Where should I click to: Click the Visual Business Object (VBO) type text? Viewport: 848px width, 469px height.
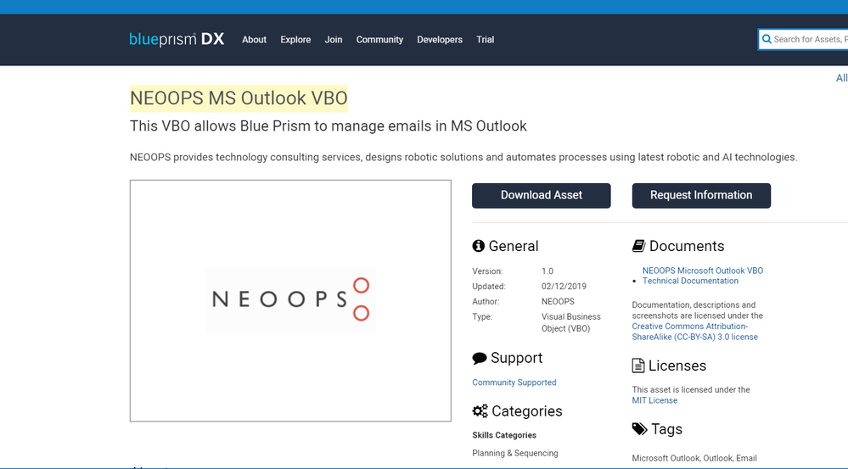coord(571,322)
